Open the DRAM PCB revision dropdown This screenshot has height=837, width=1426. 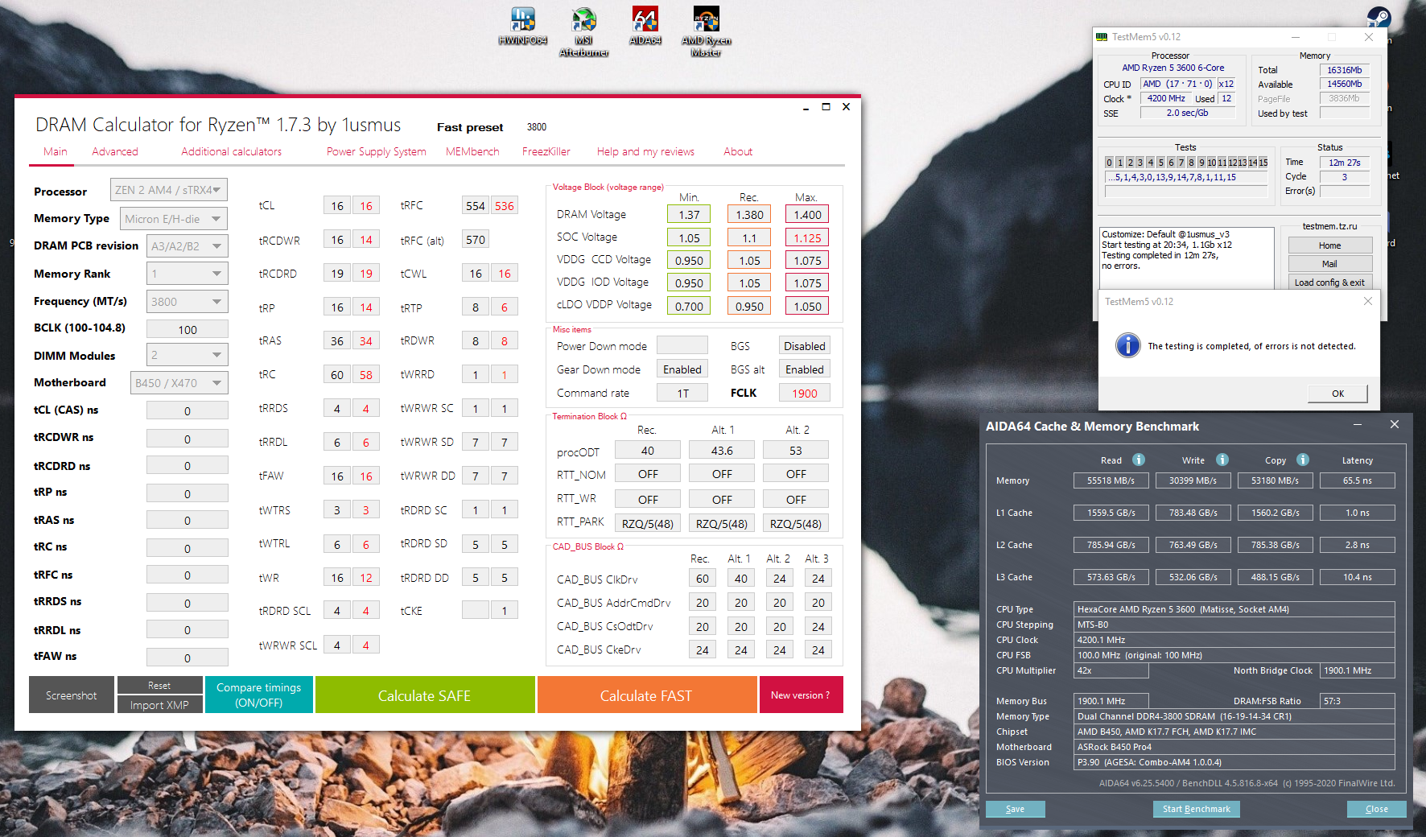coord(187,246)
